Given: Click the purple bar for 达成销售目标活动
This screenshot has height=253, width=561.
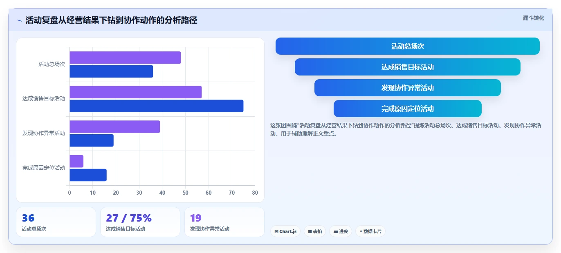Looking at the screenshot, I should (135, 92).
